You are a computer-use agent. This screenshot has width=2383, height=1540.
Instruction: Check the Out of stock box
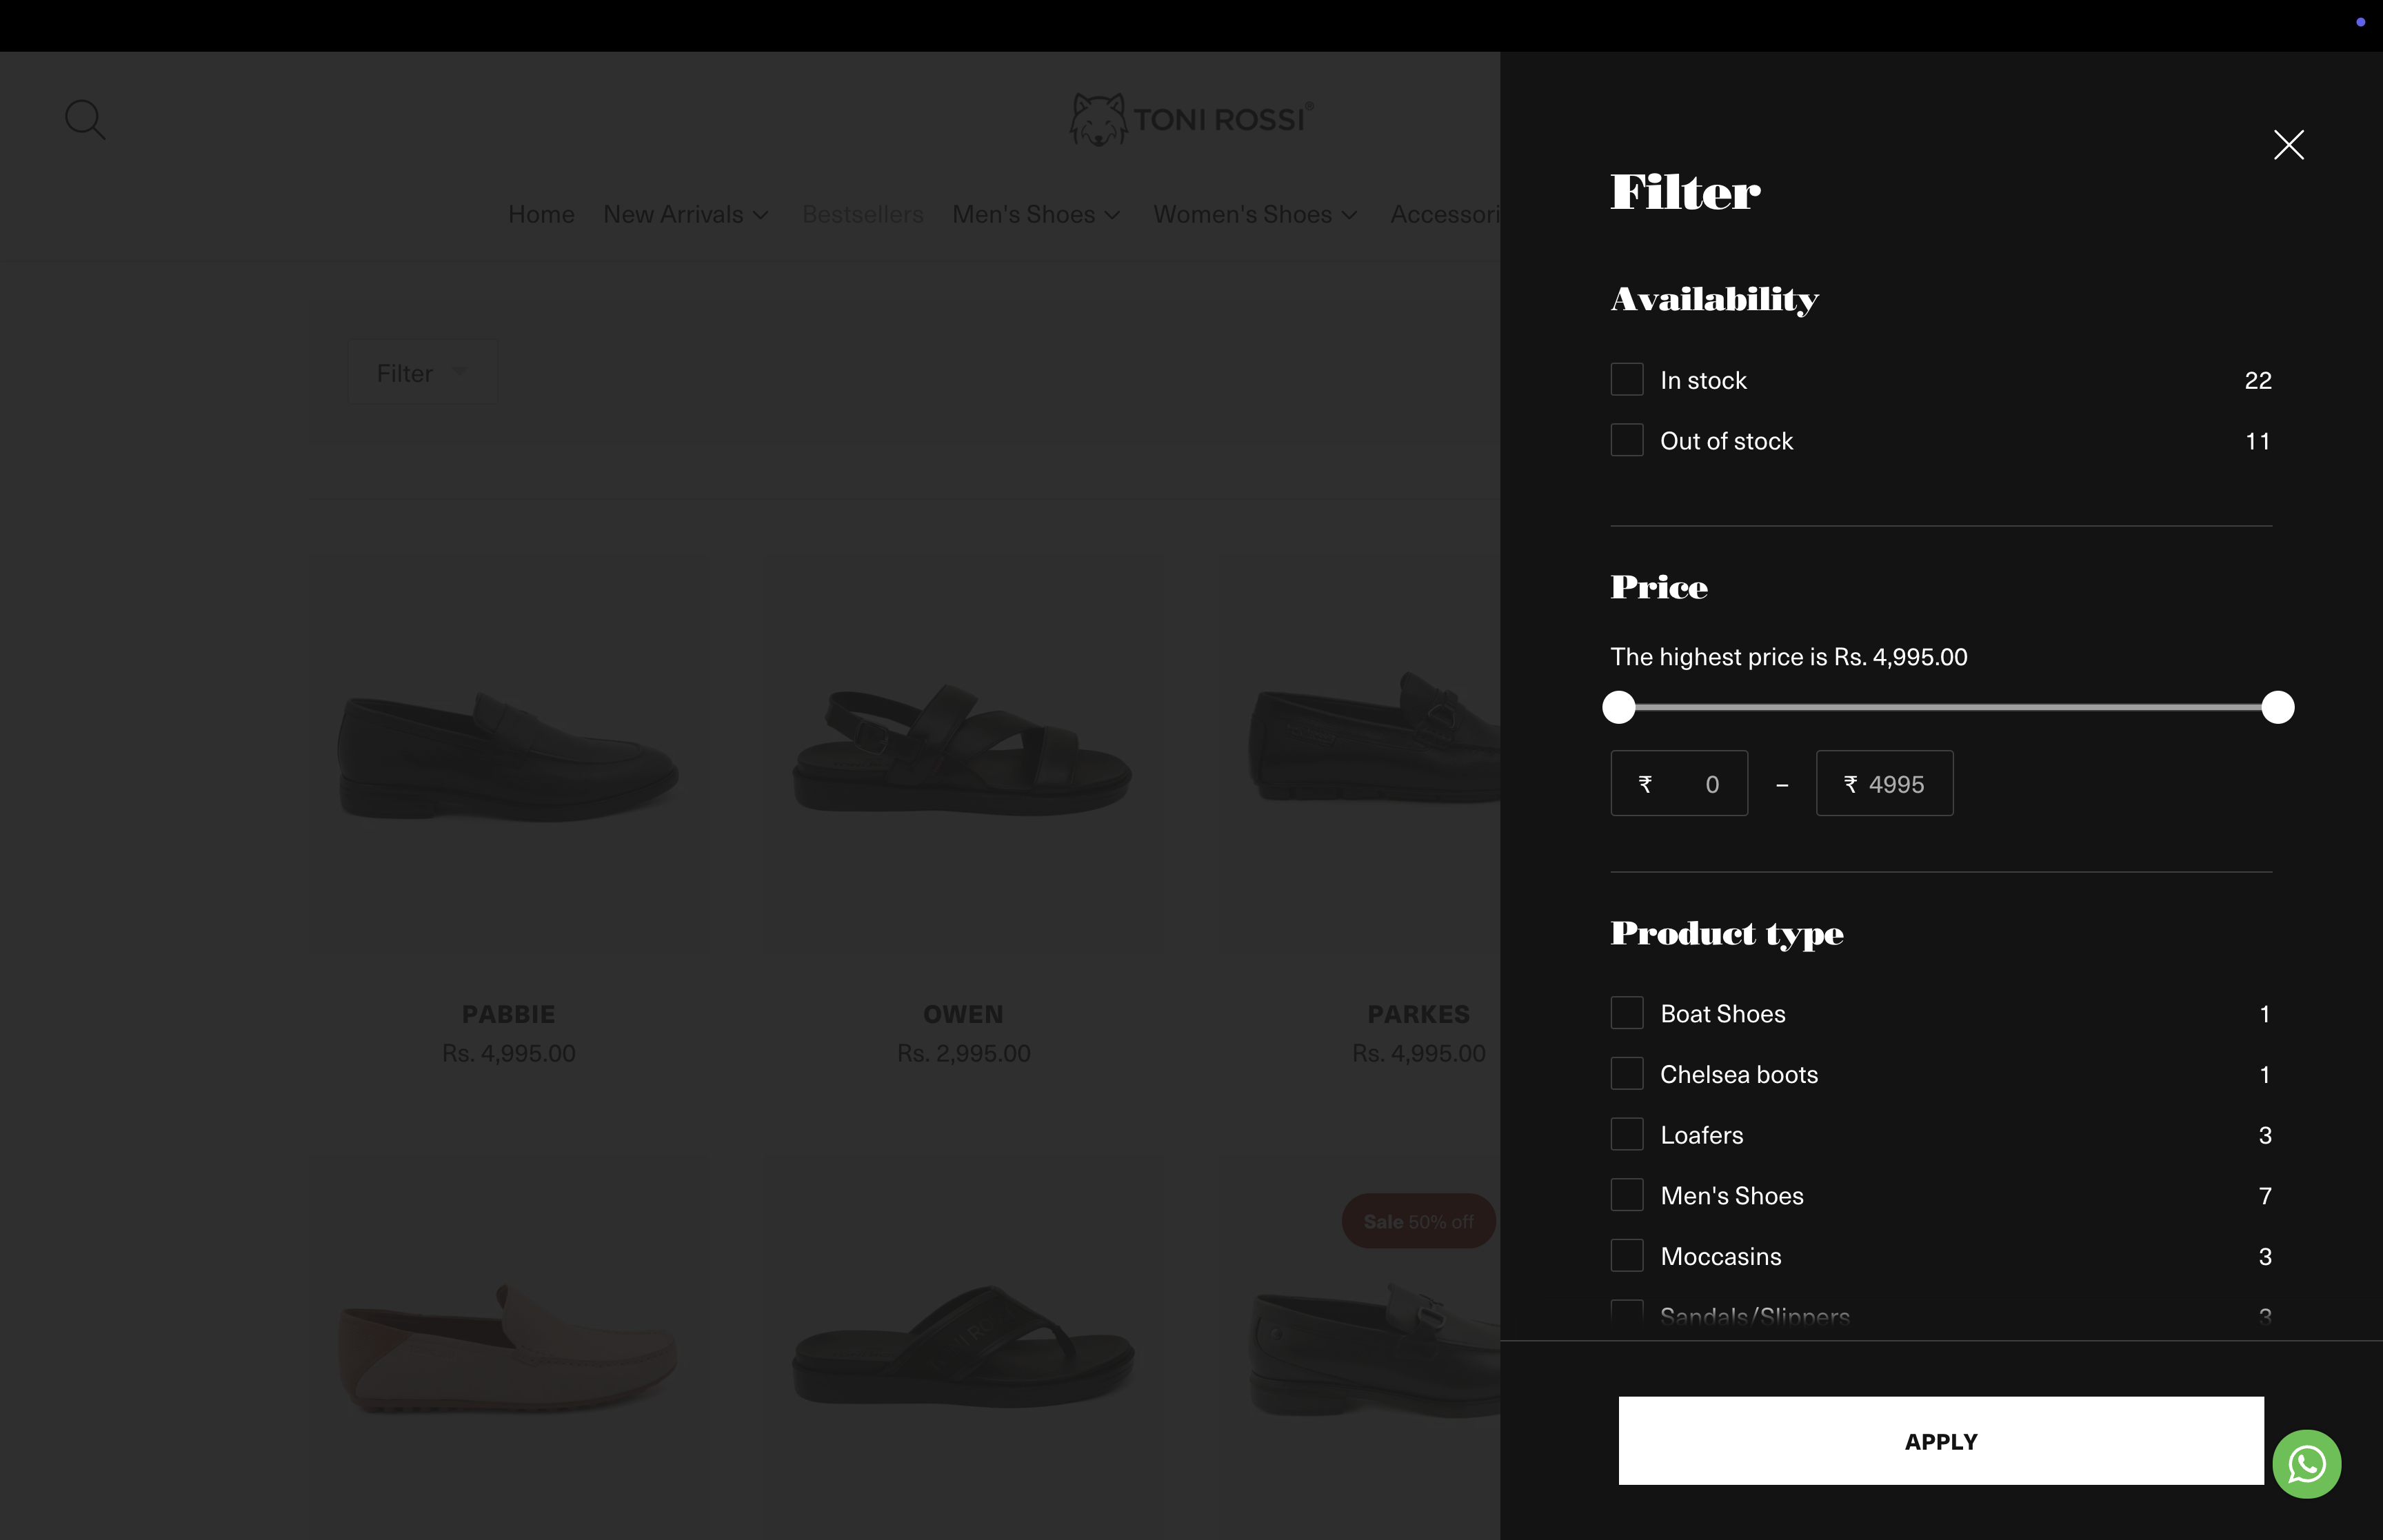pos(1627,440)
